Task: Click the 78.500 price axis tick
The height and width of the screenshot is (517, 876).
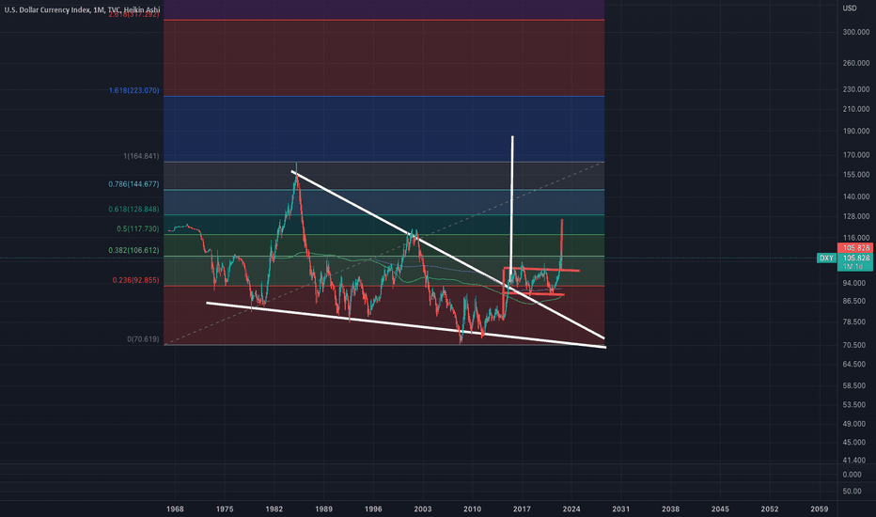Action: [854, 322]
